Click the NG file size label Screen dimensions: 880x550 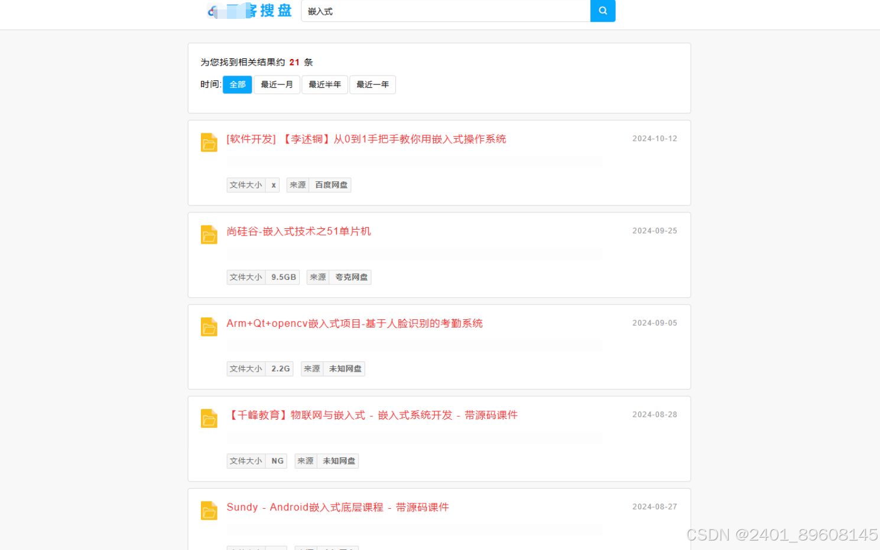(x=277, y=461)
